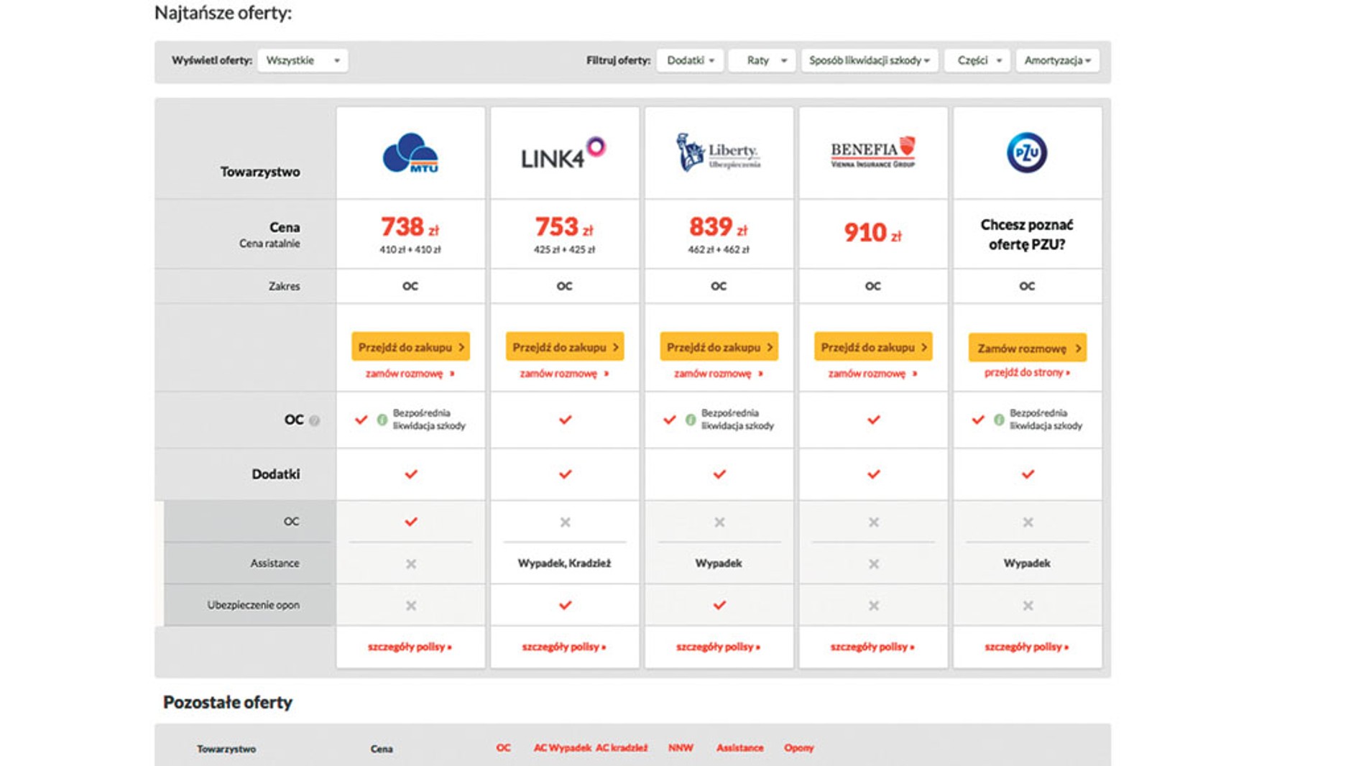Expand the Dodatki filter dropdown

pos(690,60)
